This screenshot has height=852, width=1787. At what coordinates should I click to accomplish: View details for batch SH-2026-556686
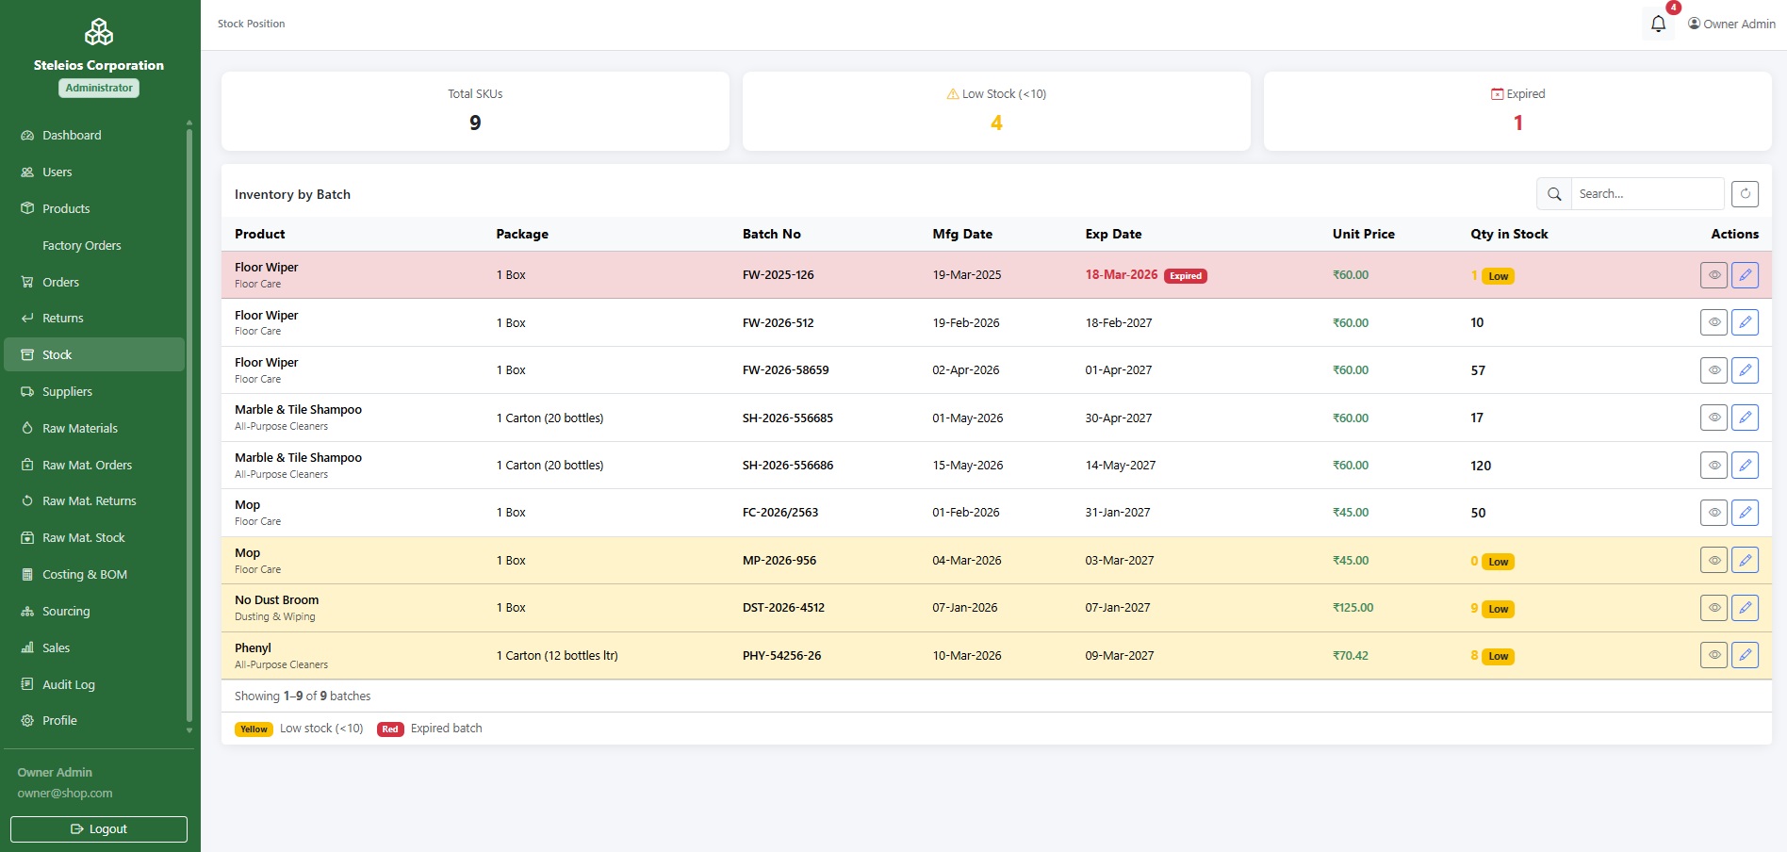[1713, 465]
